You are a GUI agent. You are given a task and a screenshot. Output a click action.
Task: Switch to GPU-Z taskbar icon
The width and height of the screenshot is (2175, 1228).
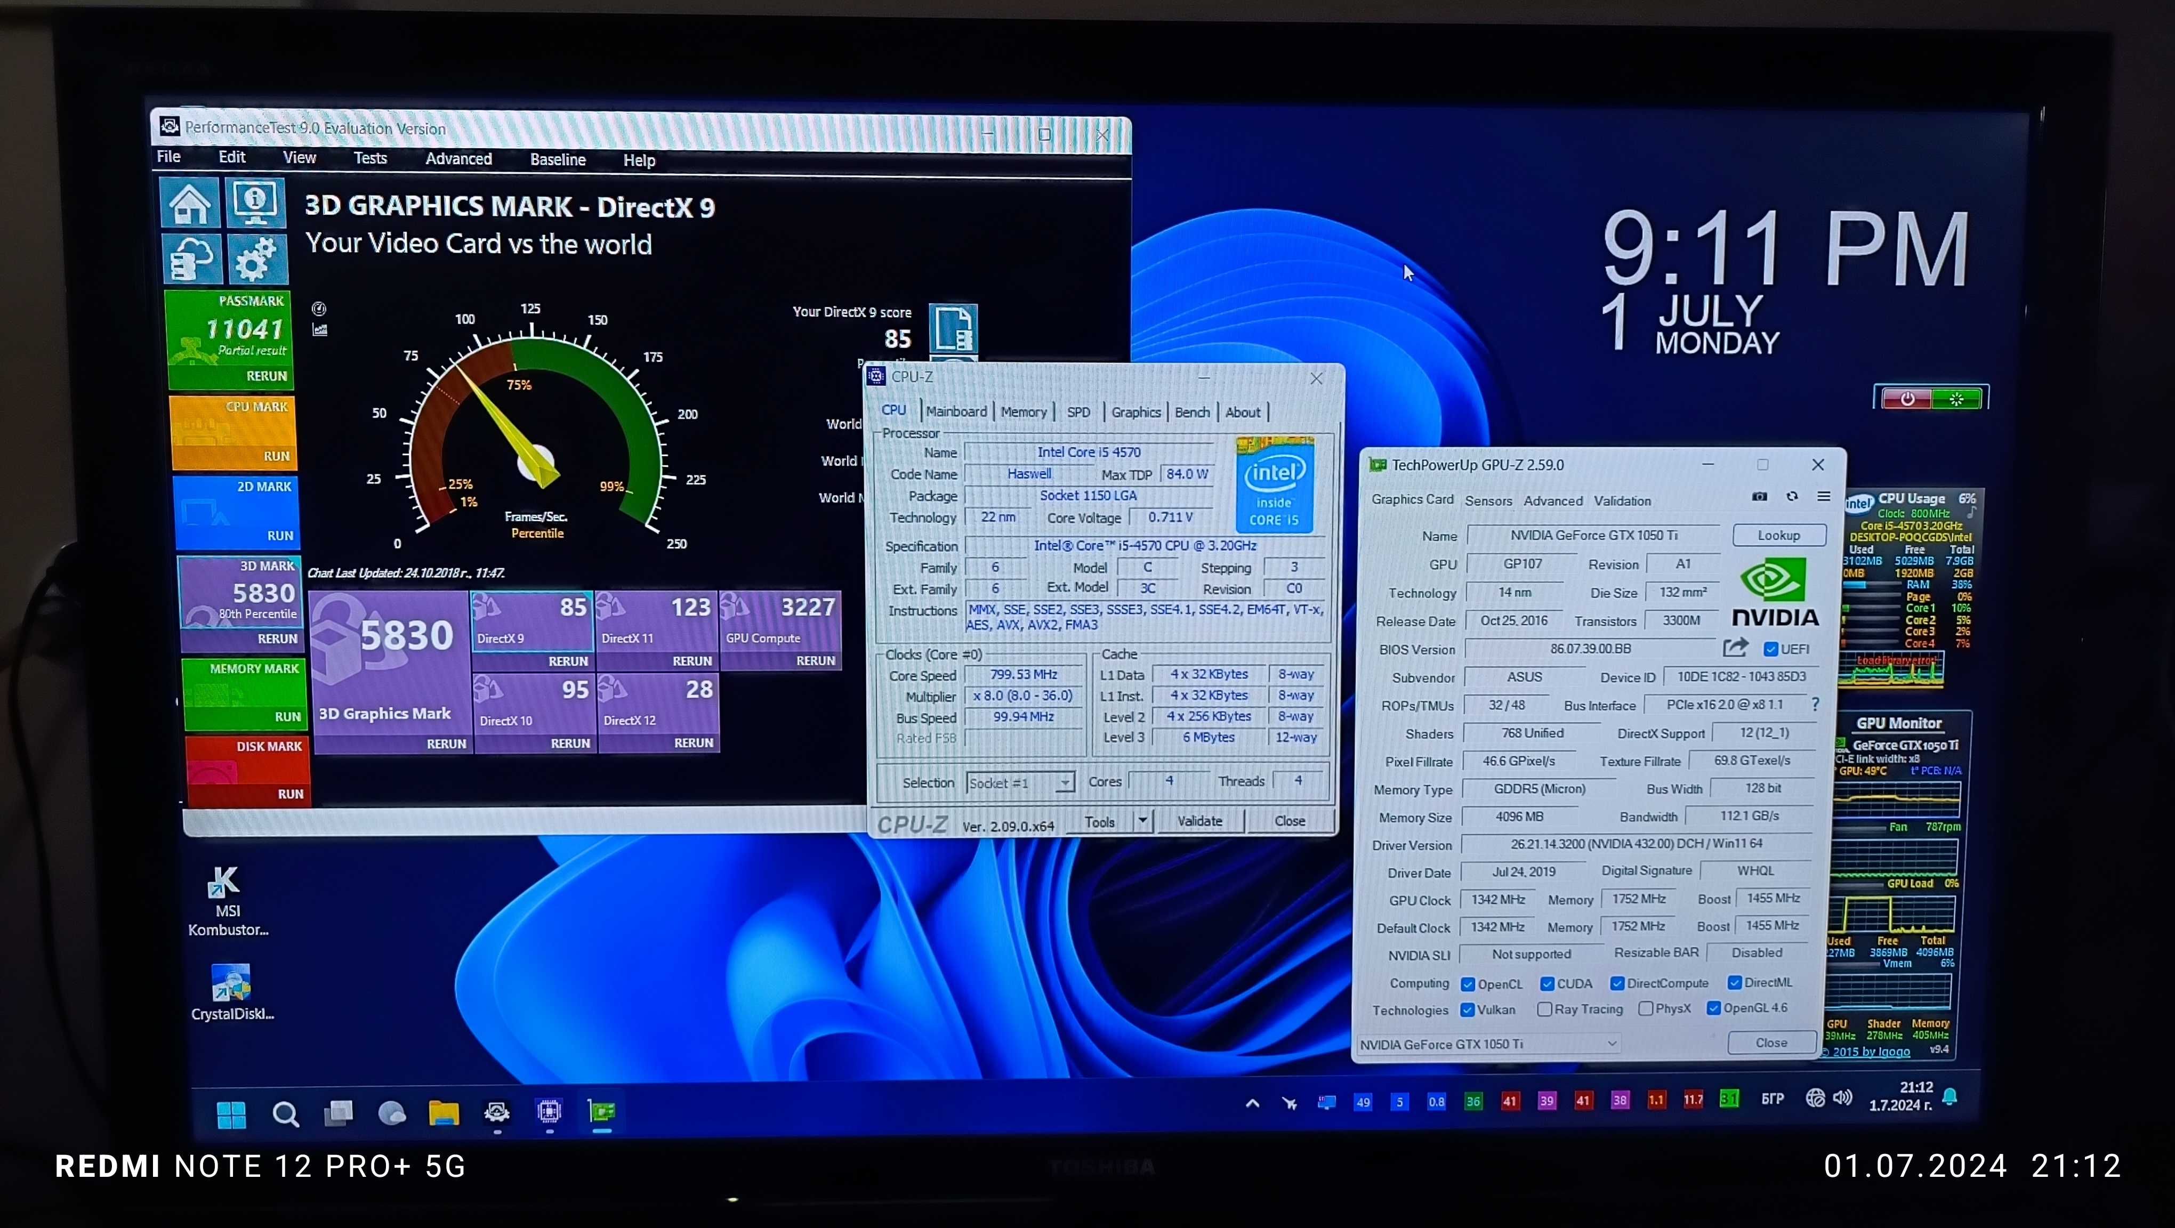[602, 1111]
